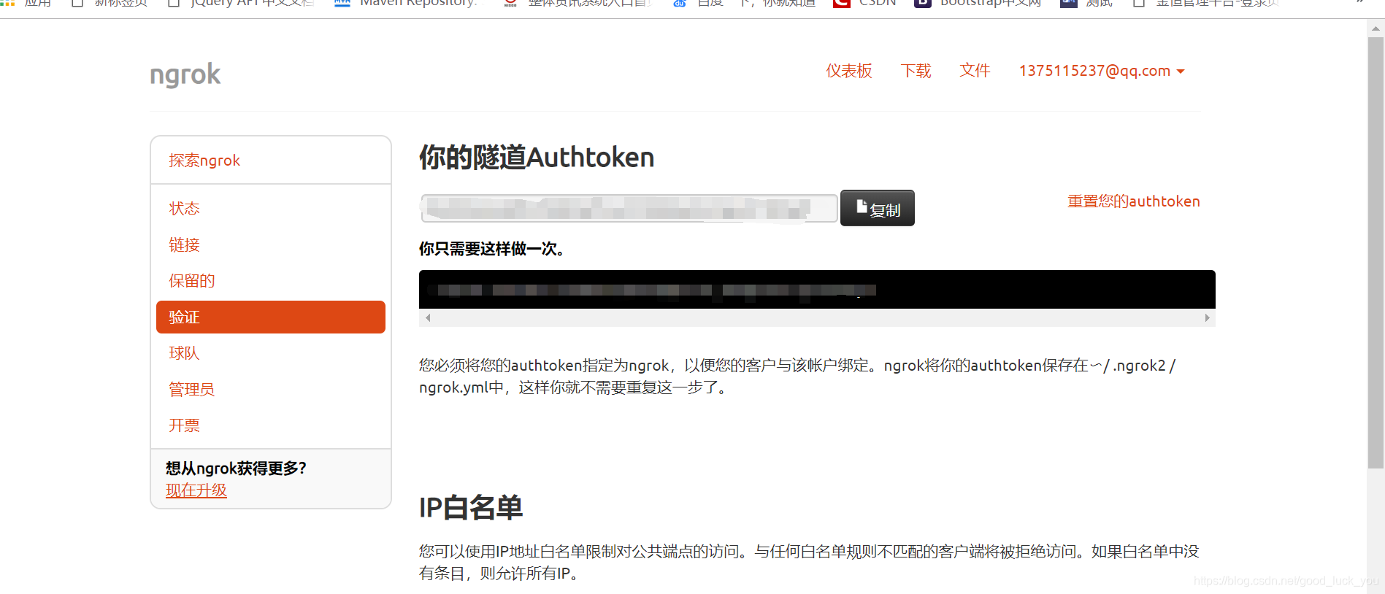Open the Bootstrap中文网 bookmark
Screen dimensions: 1385x594
978,3
